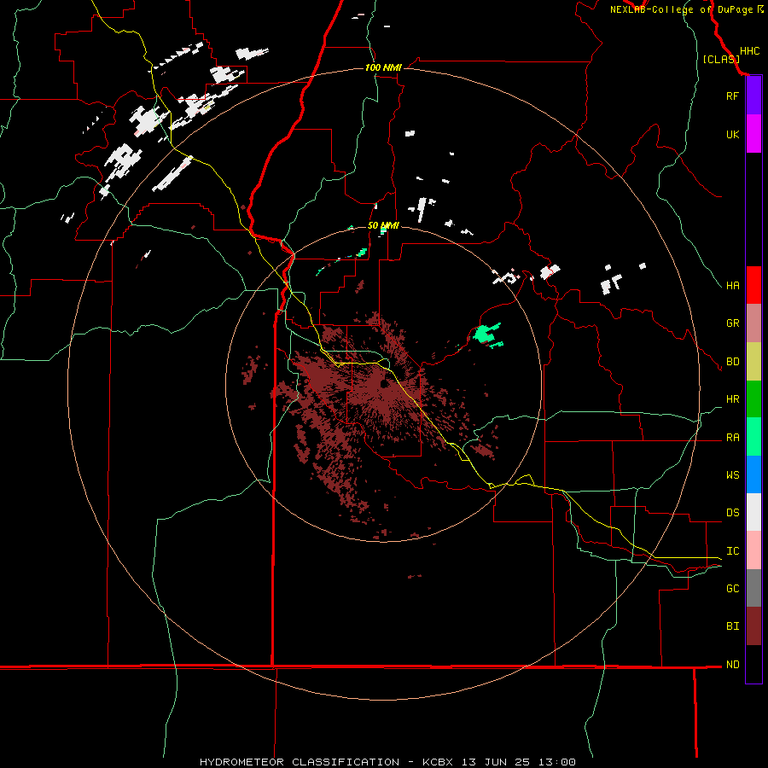This screenshot has width=768, height=768.
Task: Click the BI legend label
Action: click(x=733, y=626)
